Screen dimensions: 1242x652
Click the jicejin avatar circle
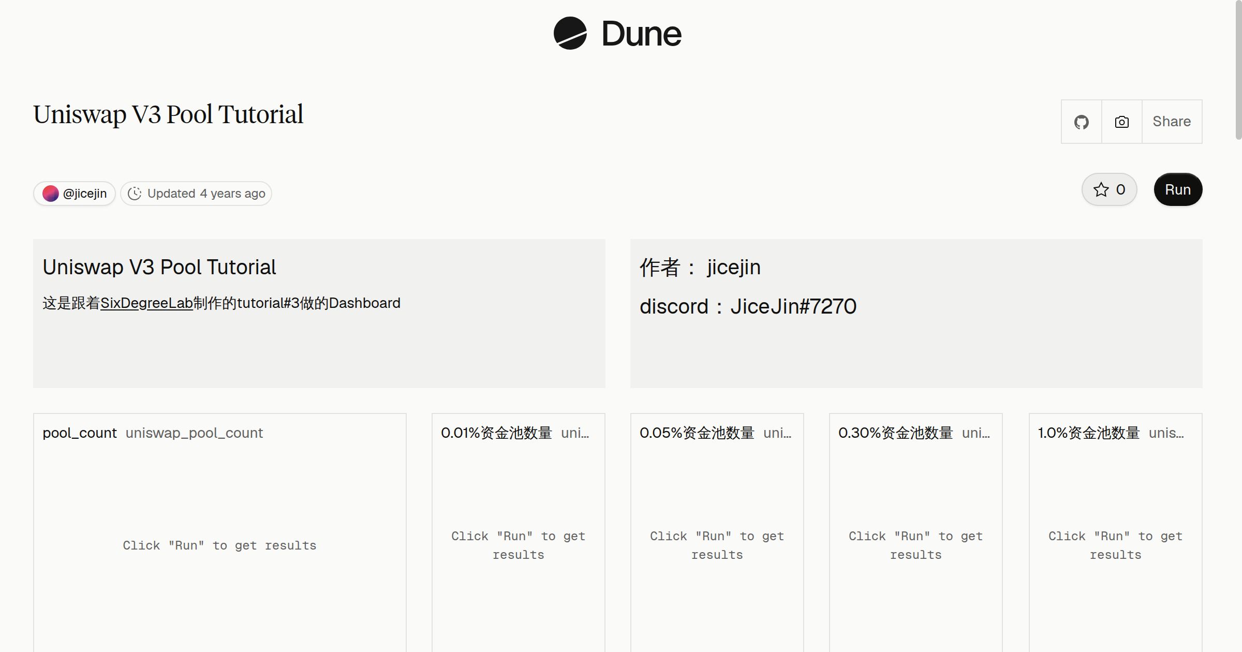[x=50, y=194]
